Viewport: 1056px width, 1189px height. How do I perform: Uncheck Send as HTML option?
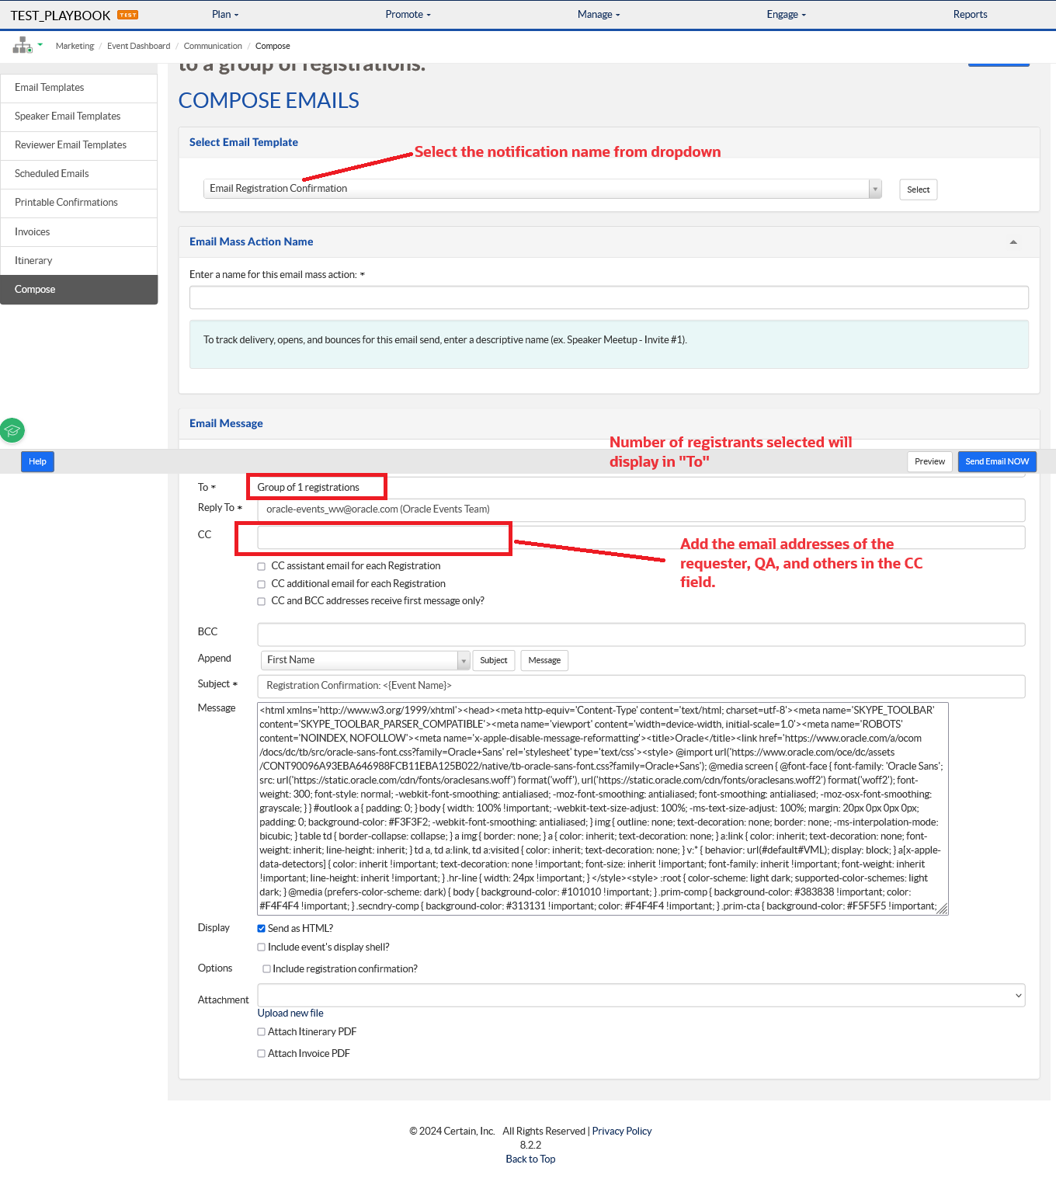tap(262, 929)
